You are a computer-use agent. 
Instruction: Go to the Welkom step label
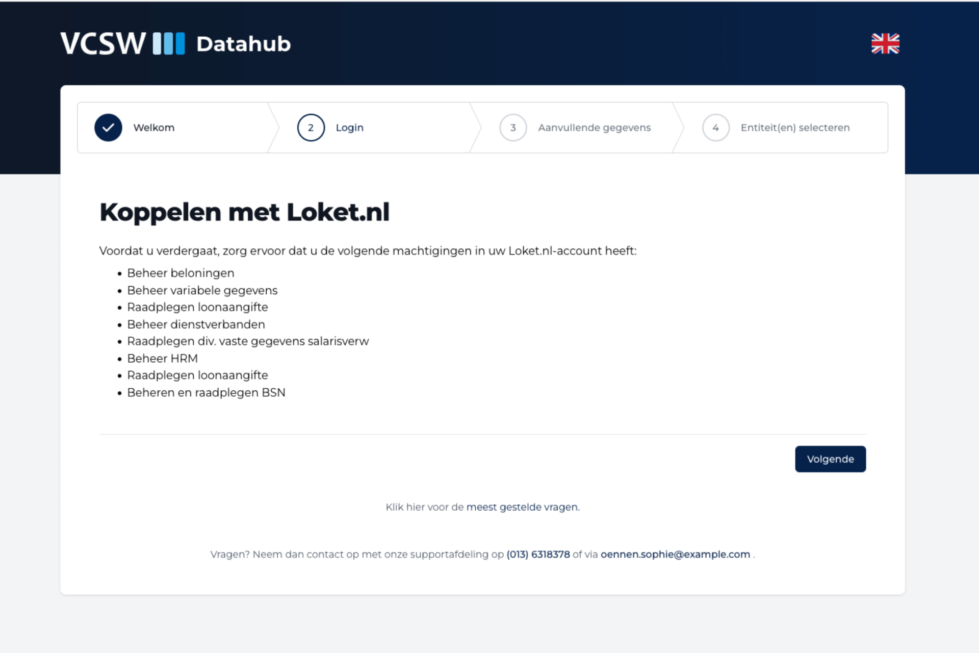tap(154, 128)
